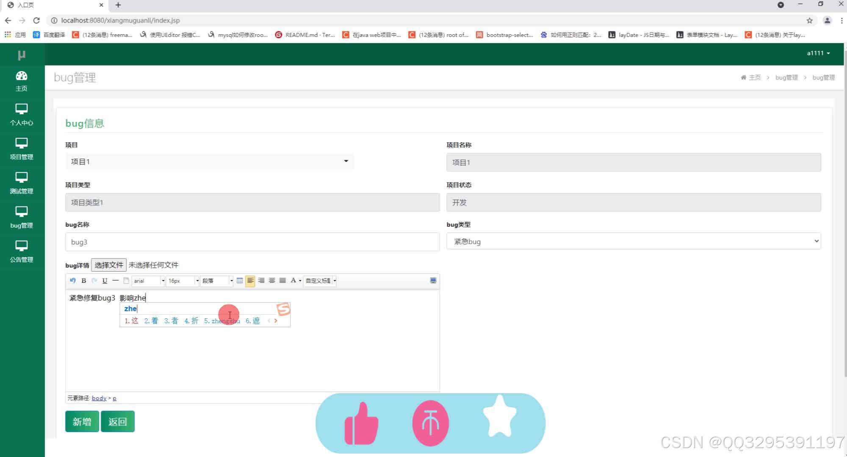Click the editor redo icon

pos(94,281)
